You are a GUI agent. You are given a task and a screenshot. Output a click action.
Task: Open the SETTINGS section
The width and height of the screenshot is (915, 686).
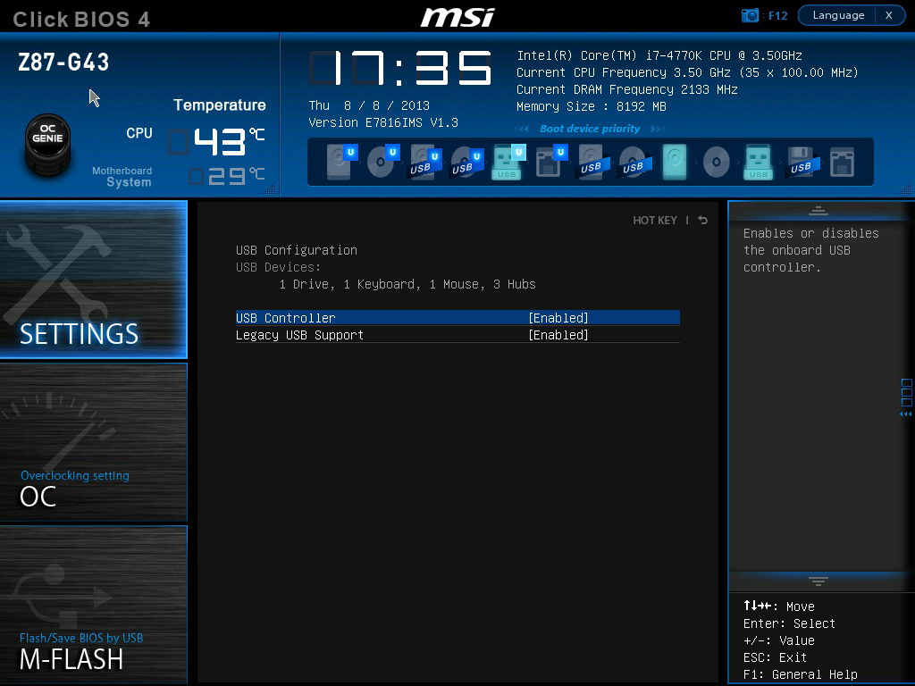tap(93, 280)
